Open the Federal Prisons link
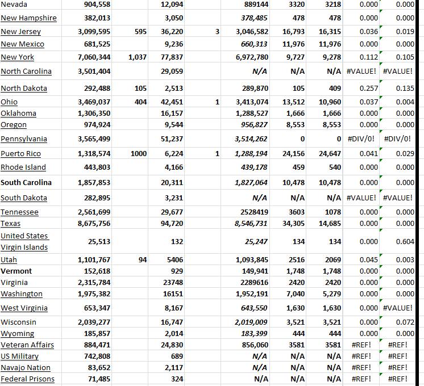The image size is (424, 386). 27,379
